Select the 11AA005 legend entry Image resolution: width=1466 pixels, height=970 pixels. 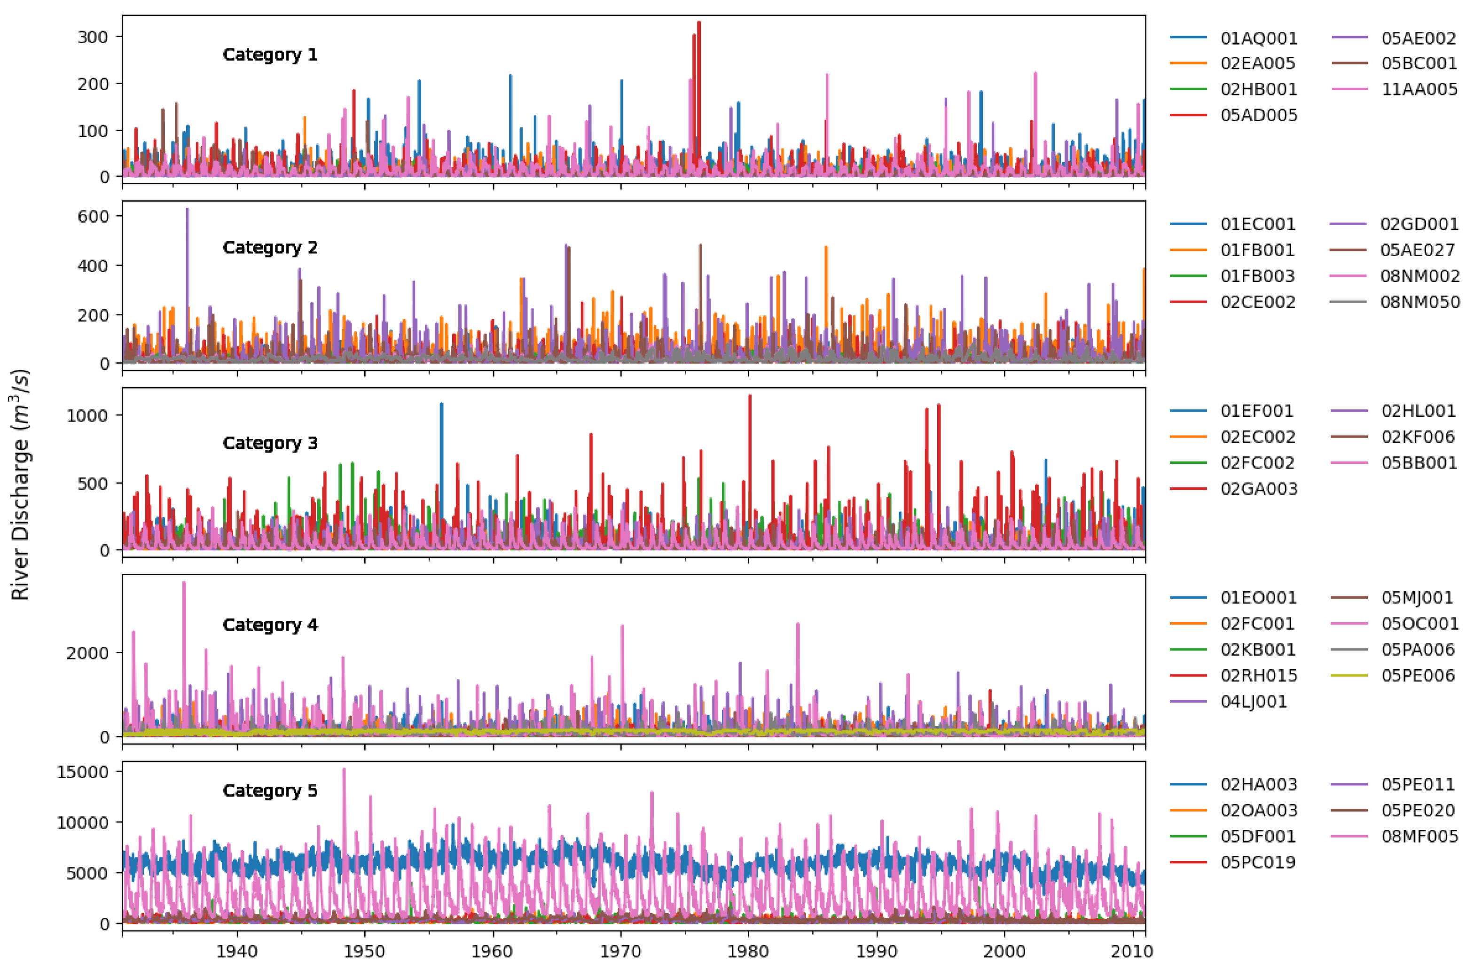click(x=1419, y=89)
